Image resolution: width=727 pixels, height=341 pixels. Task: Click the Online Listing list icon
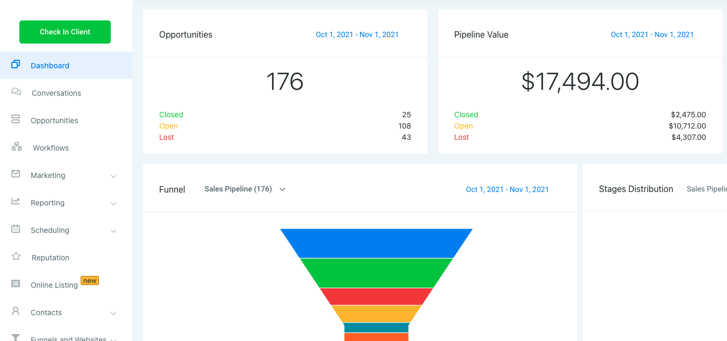[x=16, y=283]
